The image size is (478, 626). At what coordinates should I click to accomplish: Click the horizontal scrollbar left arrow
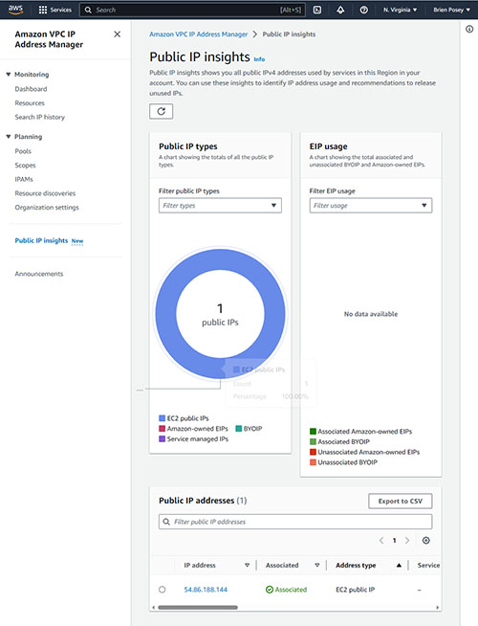coord(154,608)
